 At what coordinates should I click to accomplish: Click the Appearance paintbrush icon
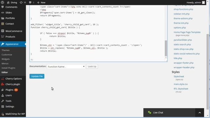point(3,44)
